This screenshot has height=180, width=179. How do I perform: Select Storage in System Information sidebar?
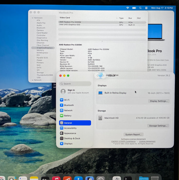tap(40, 73)
